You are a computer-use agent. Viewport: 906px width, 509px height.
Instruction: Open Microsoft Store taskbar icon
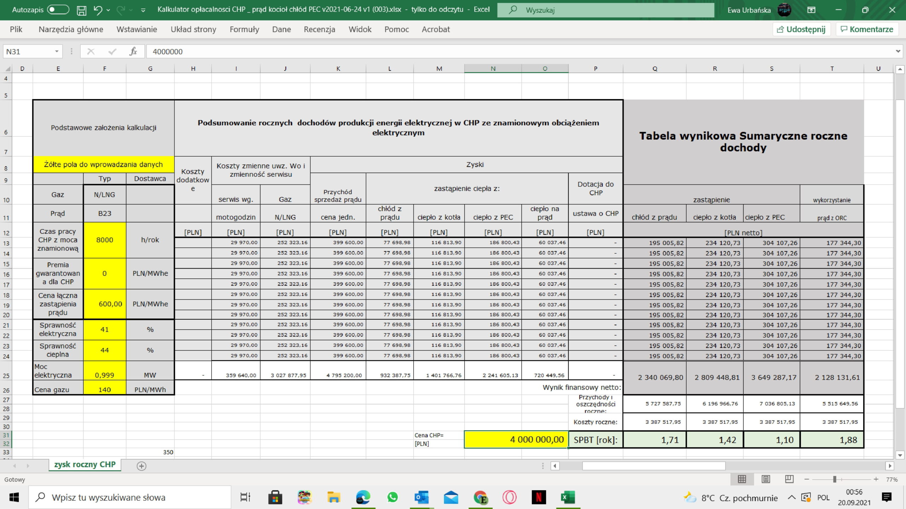click(275, 497)
